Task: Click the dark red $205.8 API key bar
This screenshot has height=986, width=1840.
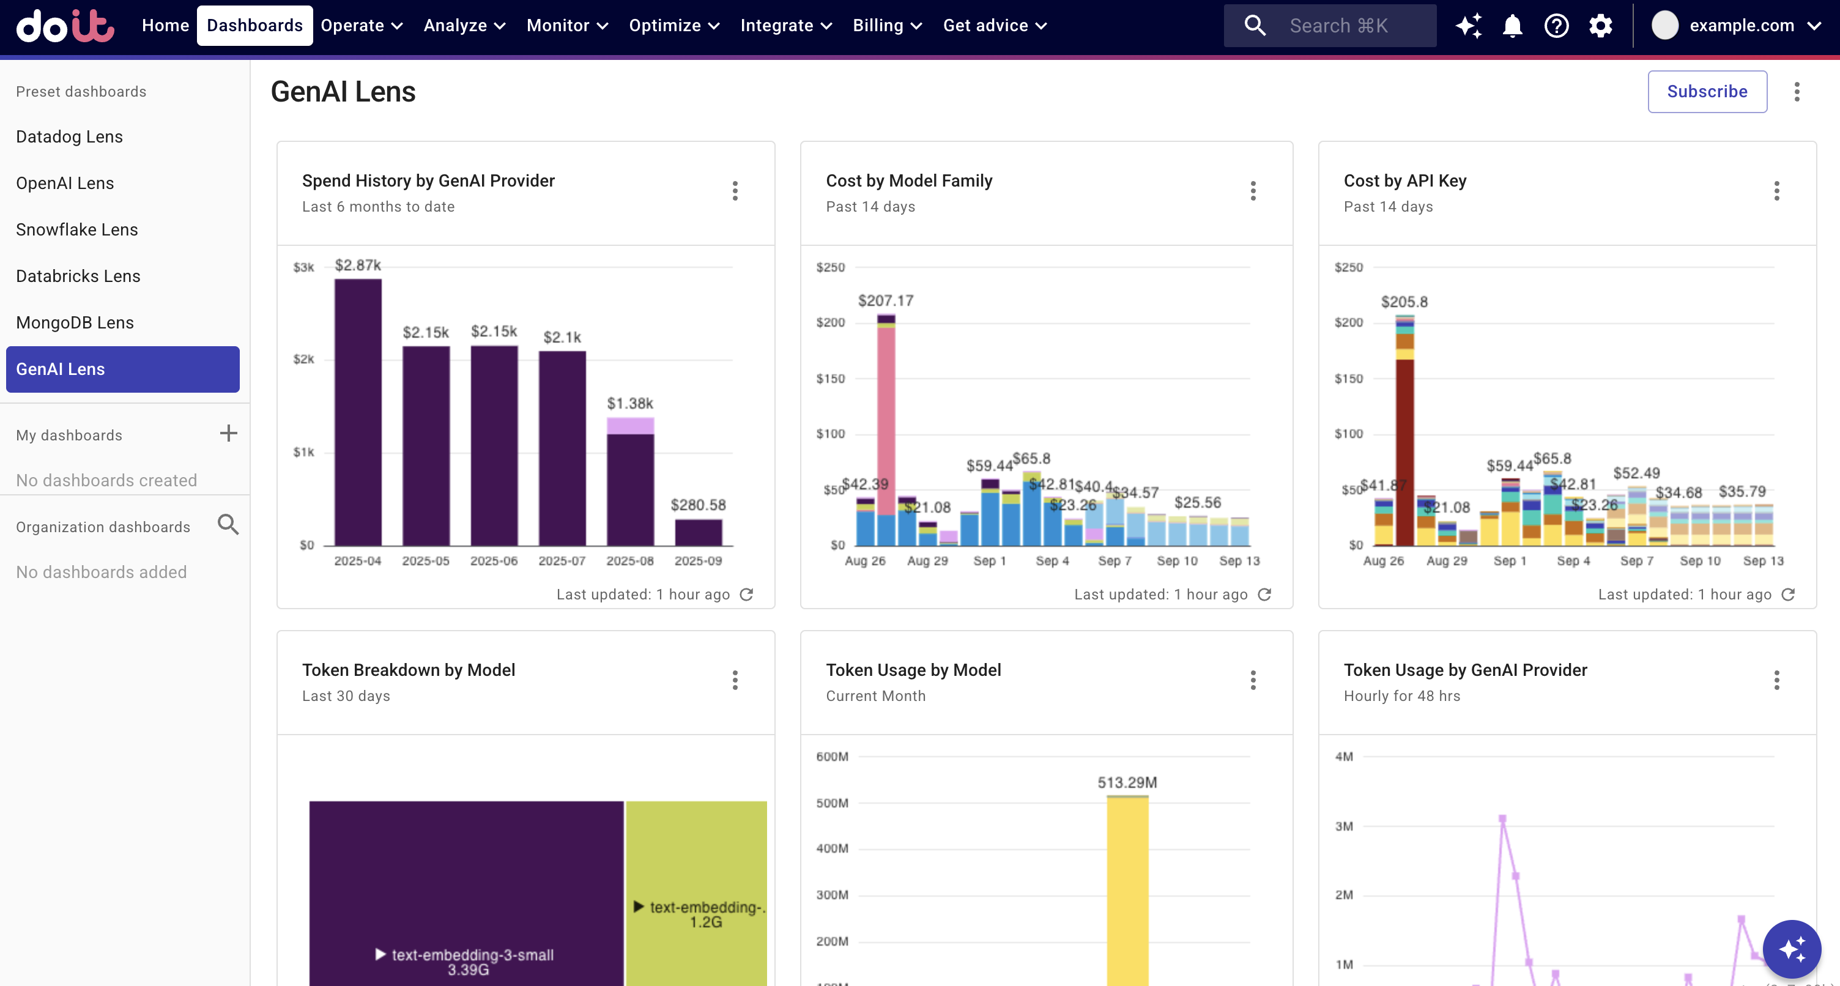Action: coord(1404,452)
